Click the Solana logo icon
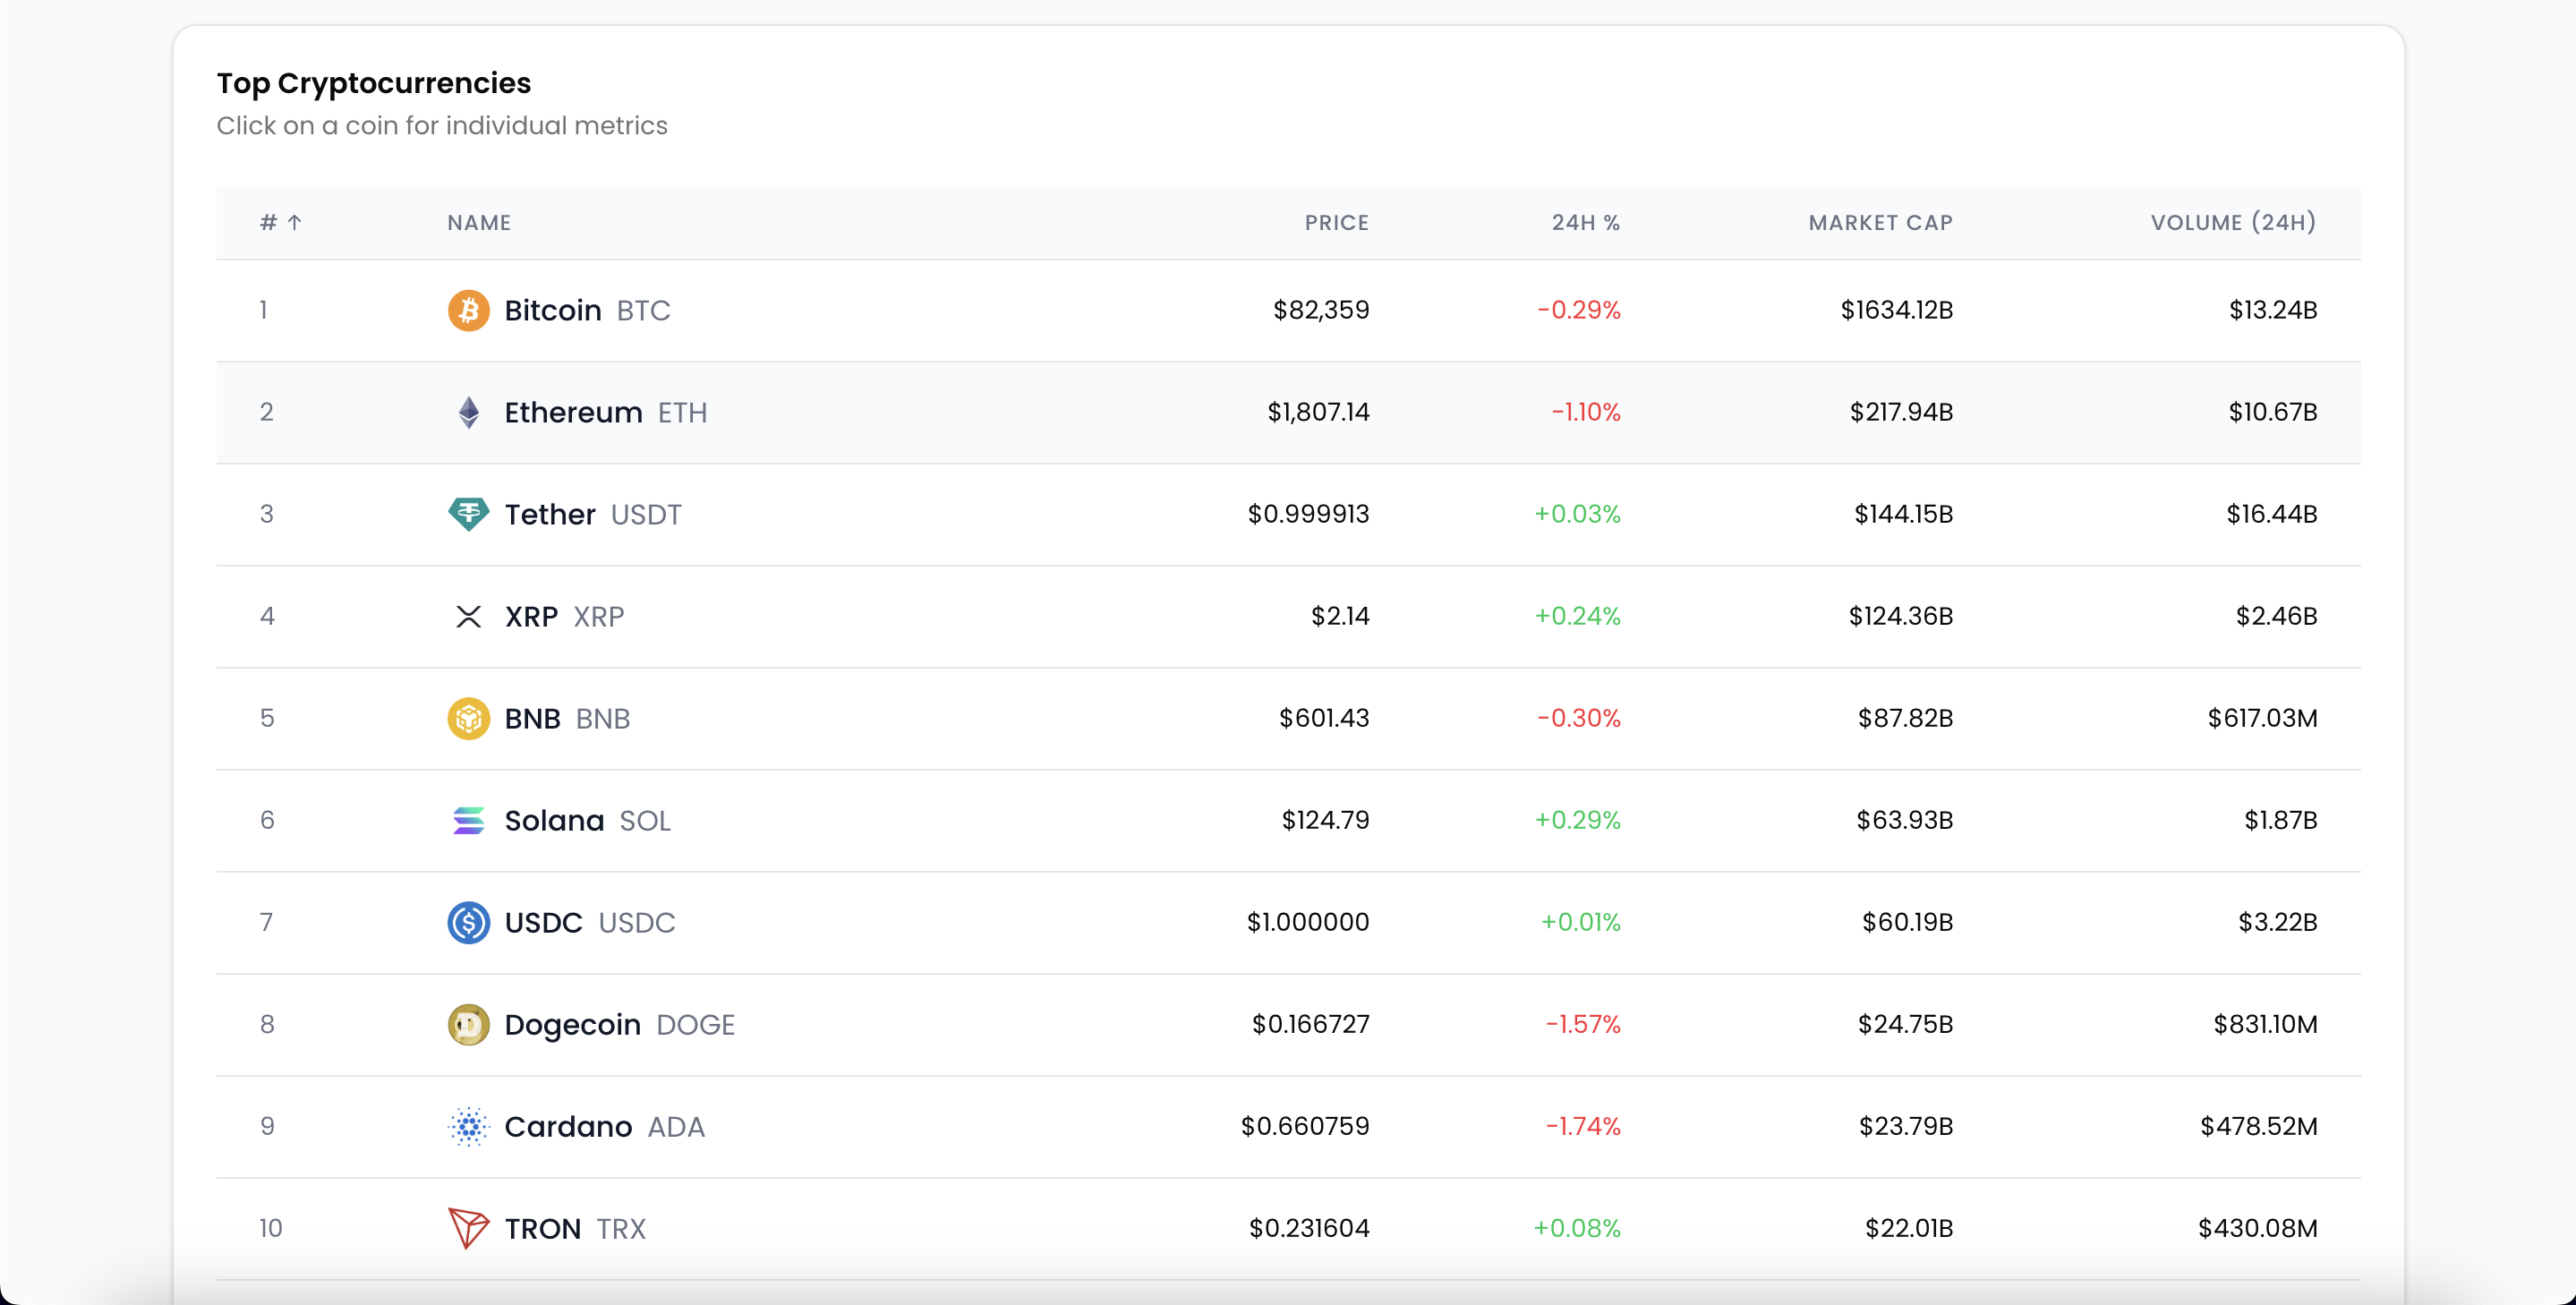This screenshot has height=1305, width=2576. pyautogui.click(x=468, y=820)
